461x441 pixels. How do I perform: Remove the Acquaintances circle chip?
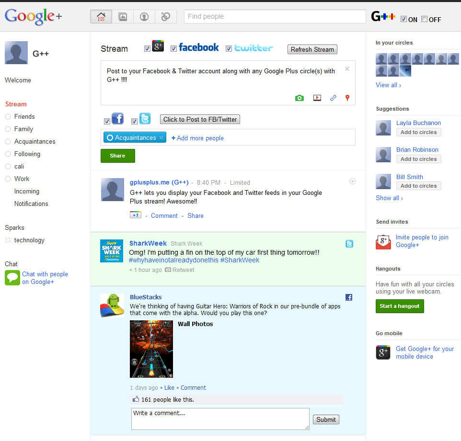[x=161, y=137]
